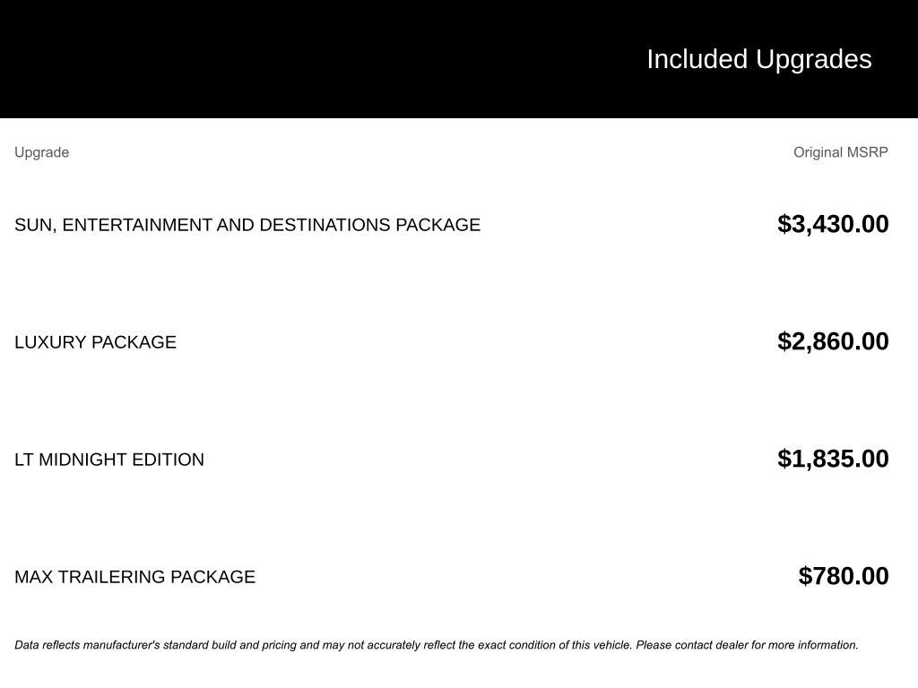Click the $3,430.00 price
The image size is (918, 688).
click(x=833, y=224)
